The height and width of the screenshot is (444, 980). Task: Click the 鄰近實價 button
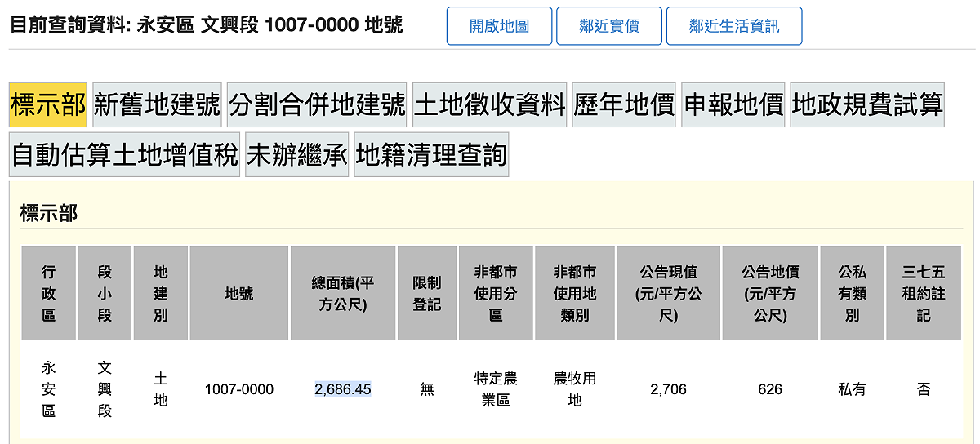pos(609,26)
